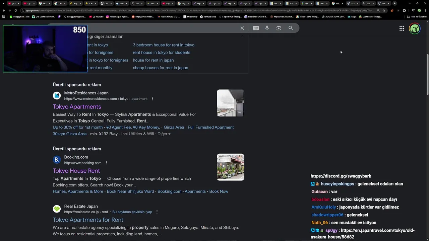The image size is (429, 241).
Task: Click the Booking.com site favicon
Action: point(57,160)
